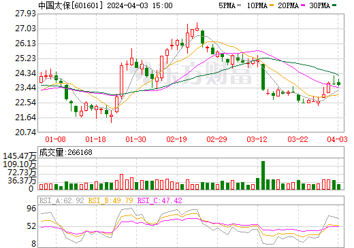
Task: Click the 20.74 price axis label
Action: pos(25,132)
